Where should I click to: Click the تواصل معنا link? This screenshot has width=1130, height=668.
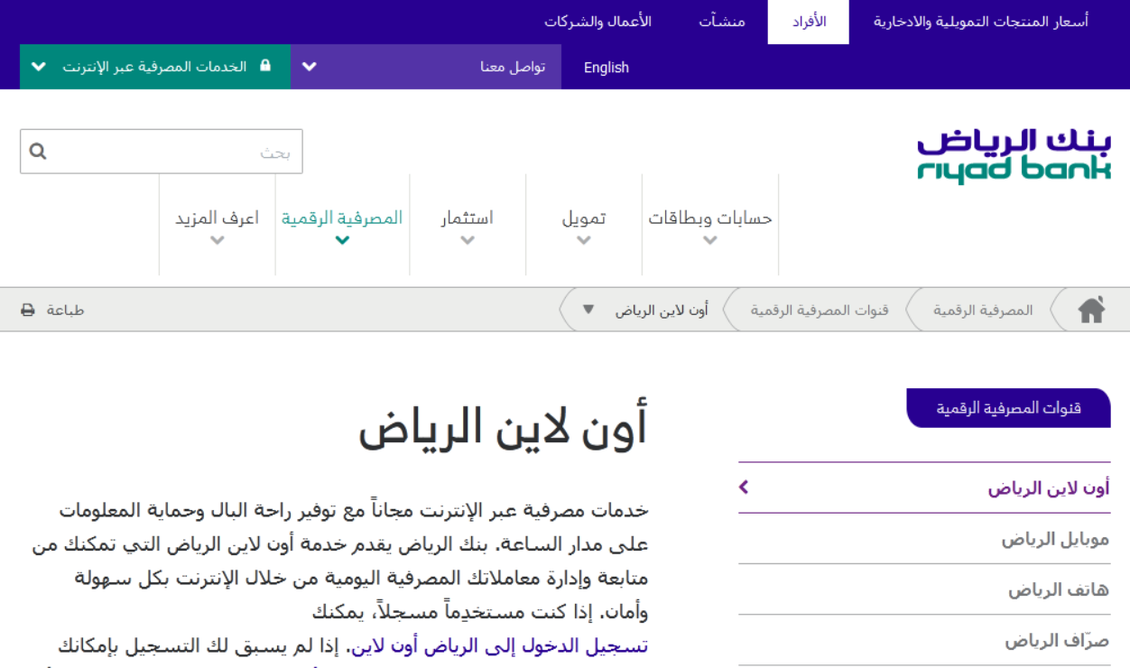tap(513, 68)
